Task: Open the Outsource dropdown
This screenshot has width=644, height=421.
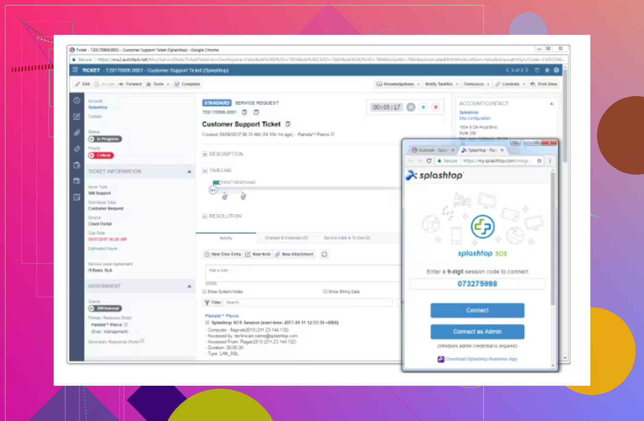Action: click(x=476, y=84)
